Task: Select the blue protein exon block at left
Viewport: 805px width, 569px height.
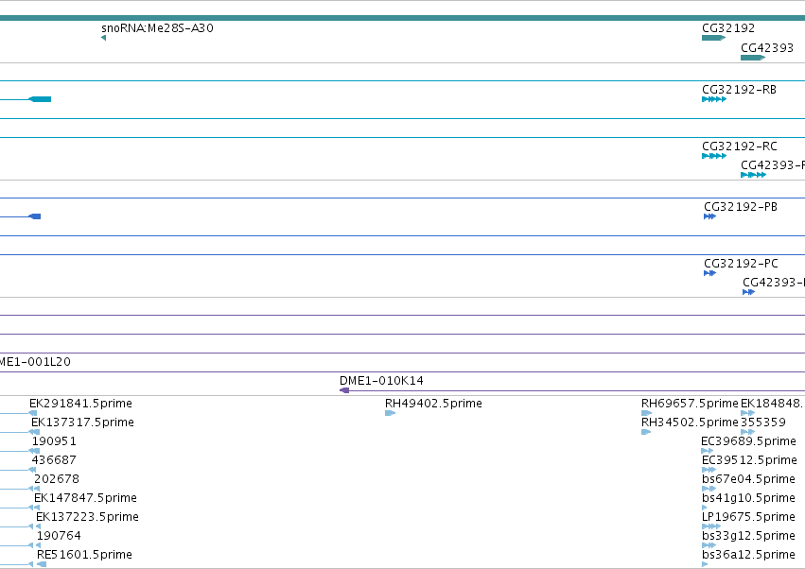Action: tap(35, 216)
